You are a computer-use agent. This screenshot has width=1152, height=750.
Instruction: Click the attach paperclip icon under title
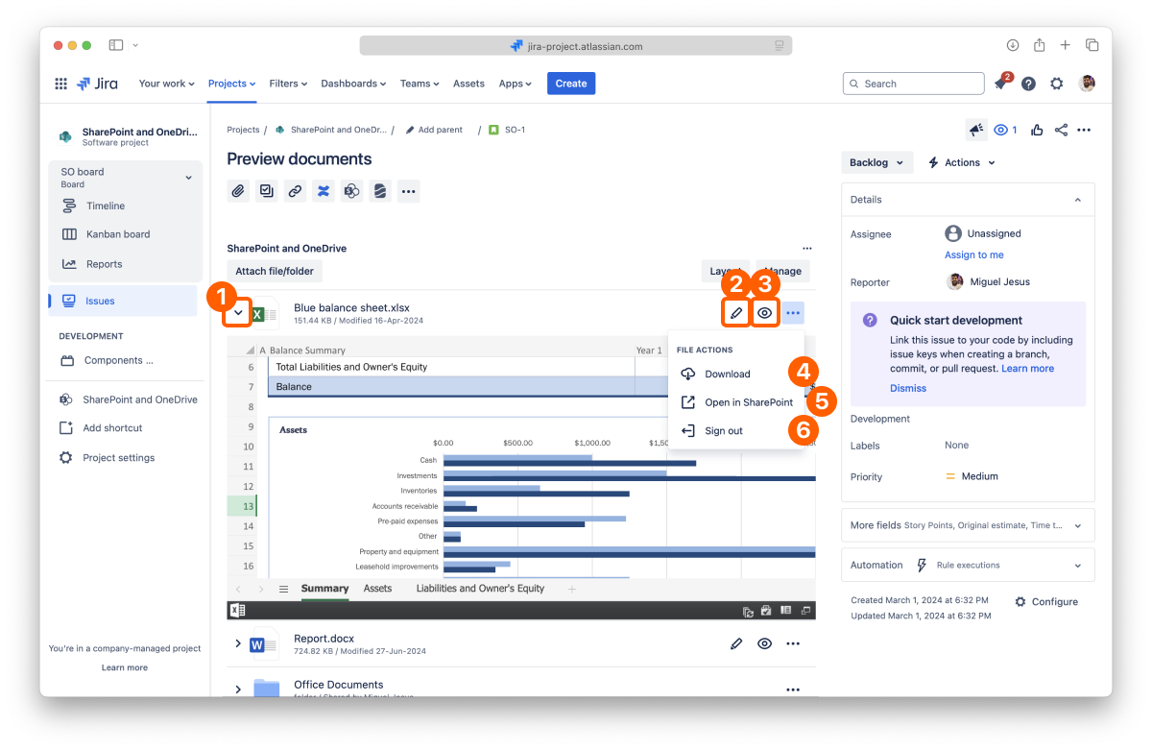[x=238, y=191]
